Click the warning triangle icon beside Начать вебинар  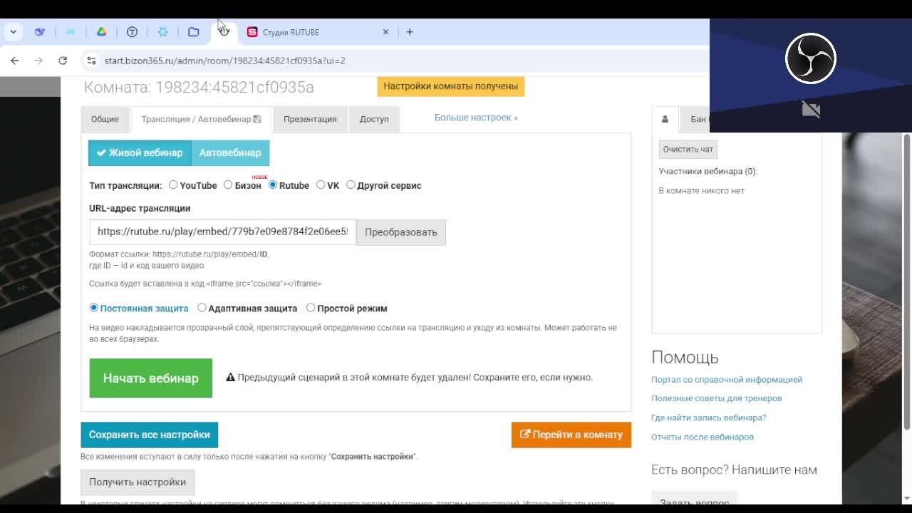[230, 378]
